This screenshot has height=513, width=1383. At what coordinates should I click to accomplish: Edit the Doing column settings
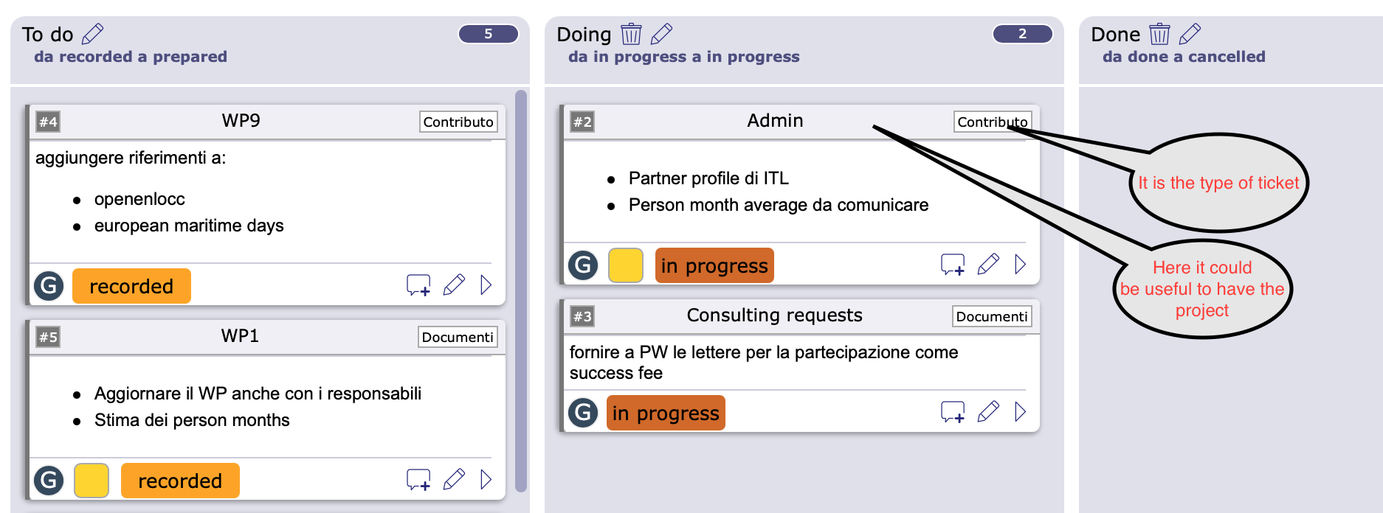(661, 34)
